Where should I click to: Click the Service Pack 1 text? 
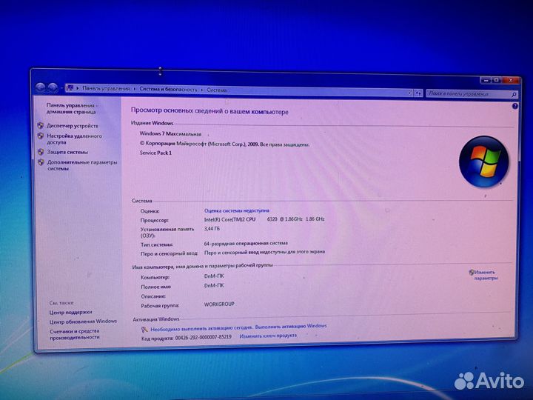155,153
